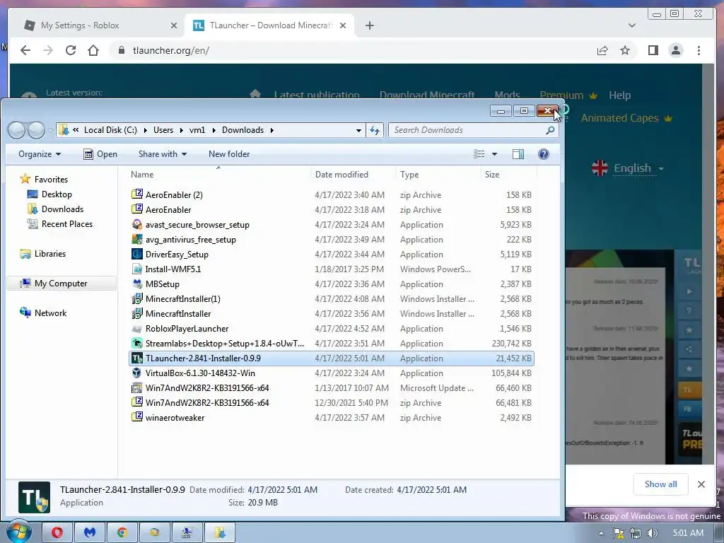Viewport: 724px width, 543px height.
Task: Click New folder in toolbar
Action: (x=229, y=154)
